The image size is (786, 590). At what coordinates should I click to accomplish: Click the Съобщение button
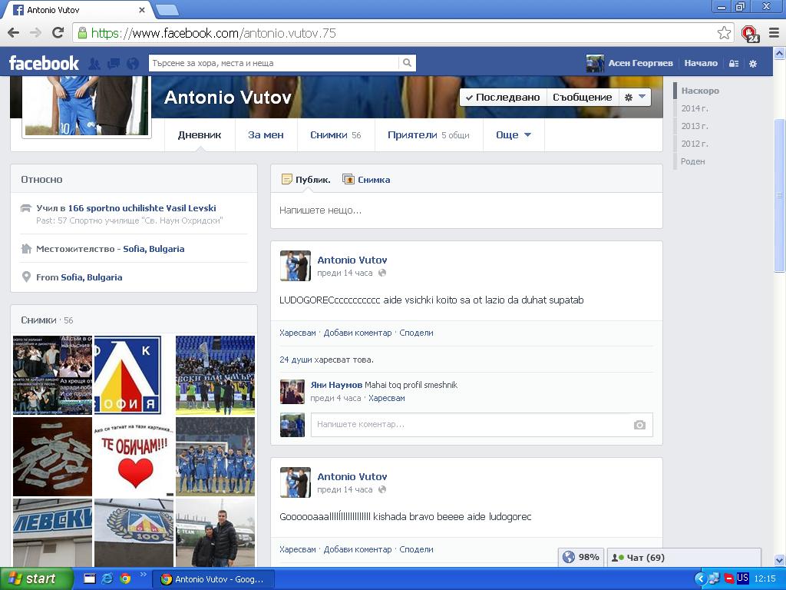[x=582, y=98]
